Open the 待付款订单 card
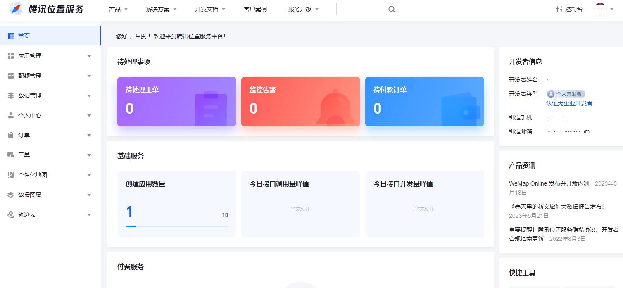623x288 pixels. pos(425,102)
